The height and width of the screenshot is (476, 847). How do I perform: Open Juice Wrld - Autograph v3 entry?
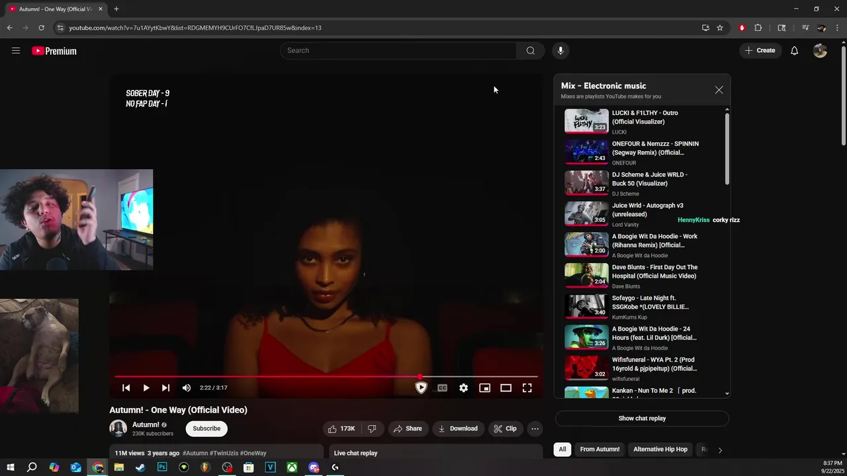[642, 214]
